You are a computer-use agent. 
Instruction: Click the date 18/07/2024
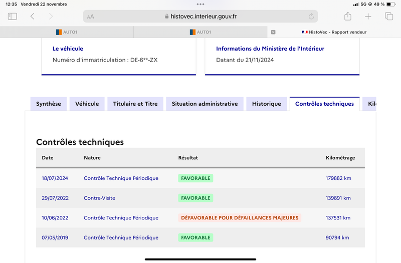click(x=55, y=178)
